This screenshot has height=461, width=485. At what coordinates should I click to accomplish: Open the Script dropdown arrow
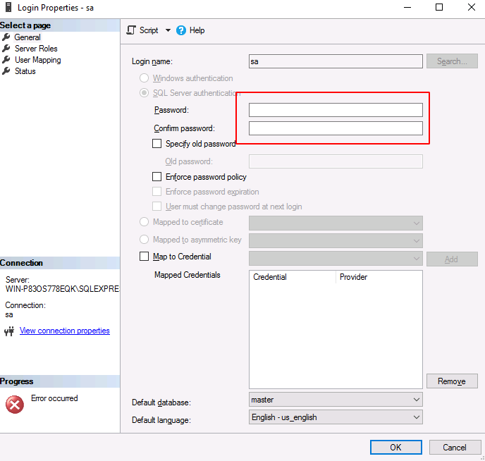[x=168, y=30]
